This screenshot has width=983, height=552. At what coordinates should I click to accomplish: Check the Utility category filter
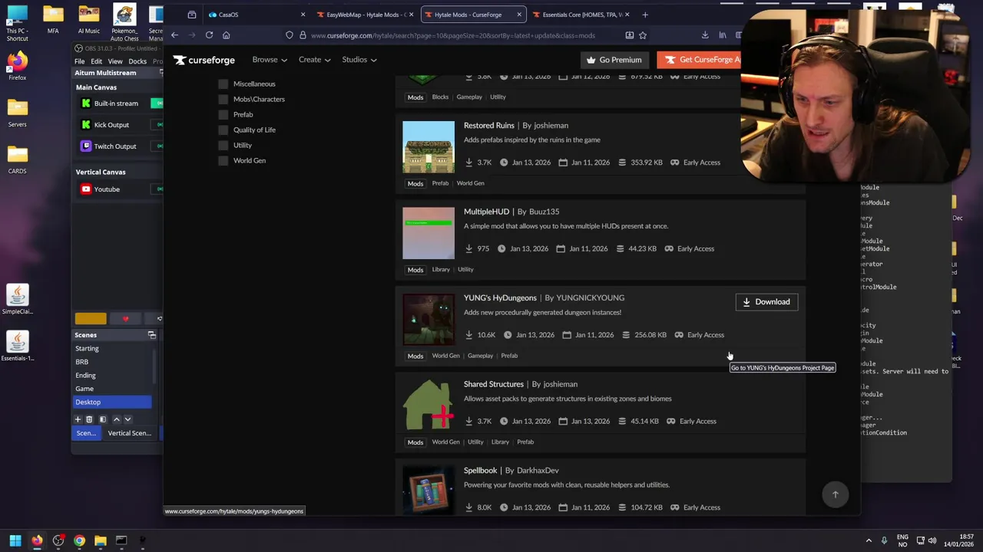click(x=223, y=145)
